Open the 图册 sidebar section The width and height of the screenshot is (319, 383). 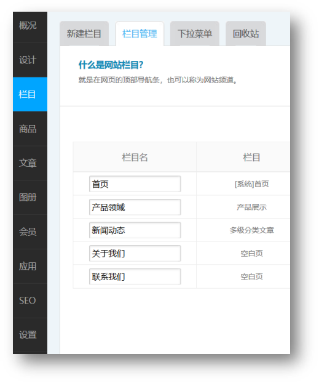pos(30,198)
